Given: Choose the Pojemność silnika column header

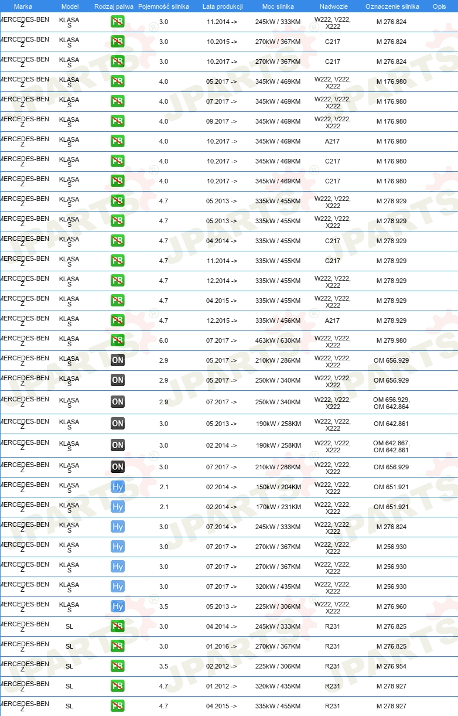Looking at the screenshot, I should click(163, 6).
